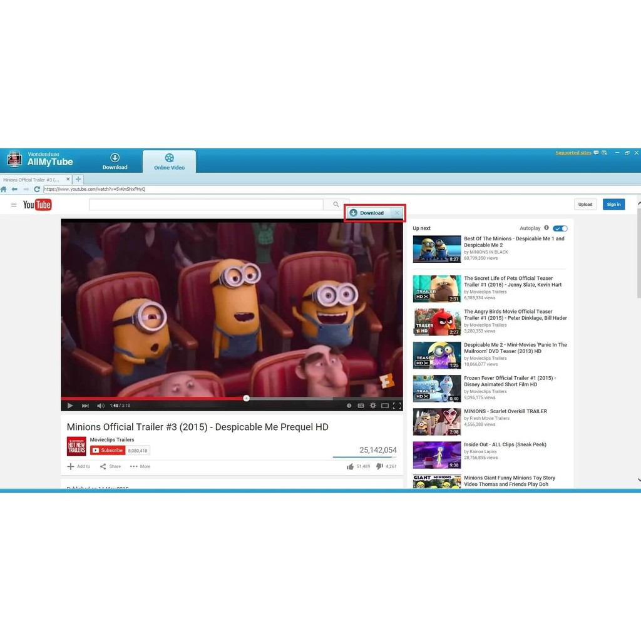641x641 pixels.
Task: Open the feedback speech bubble icon
Action: (x=596, y=153)
